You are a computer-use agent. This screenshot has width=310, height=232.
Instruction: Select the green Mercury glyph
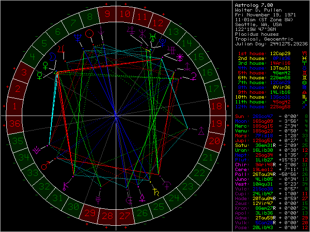40,75
